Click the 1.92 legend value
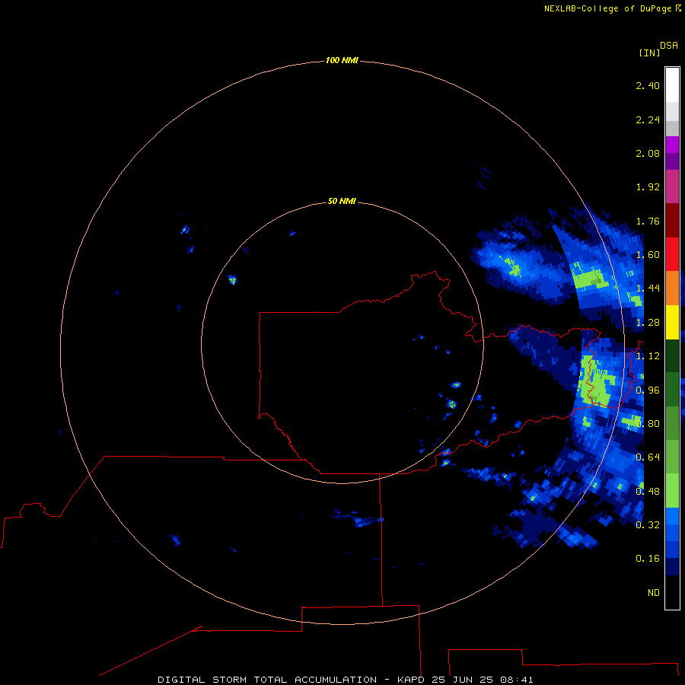This screenshot has width=685, height=685. [x=648, y=187]
